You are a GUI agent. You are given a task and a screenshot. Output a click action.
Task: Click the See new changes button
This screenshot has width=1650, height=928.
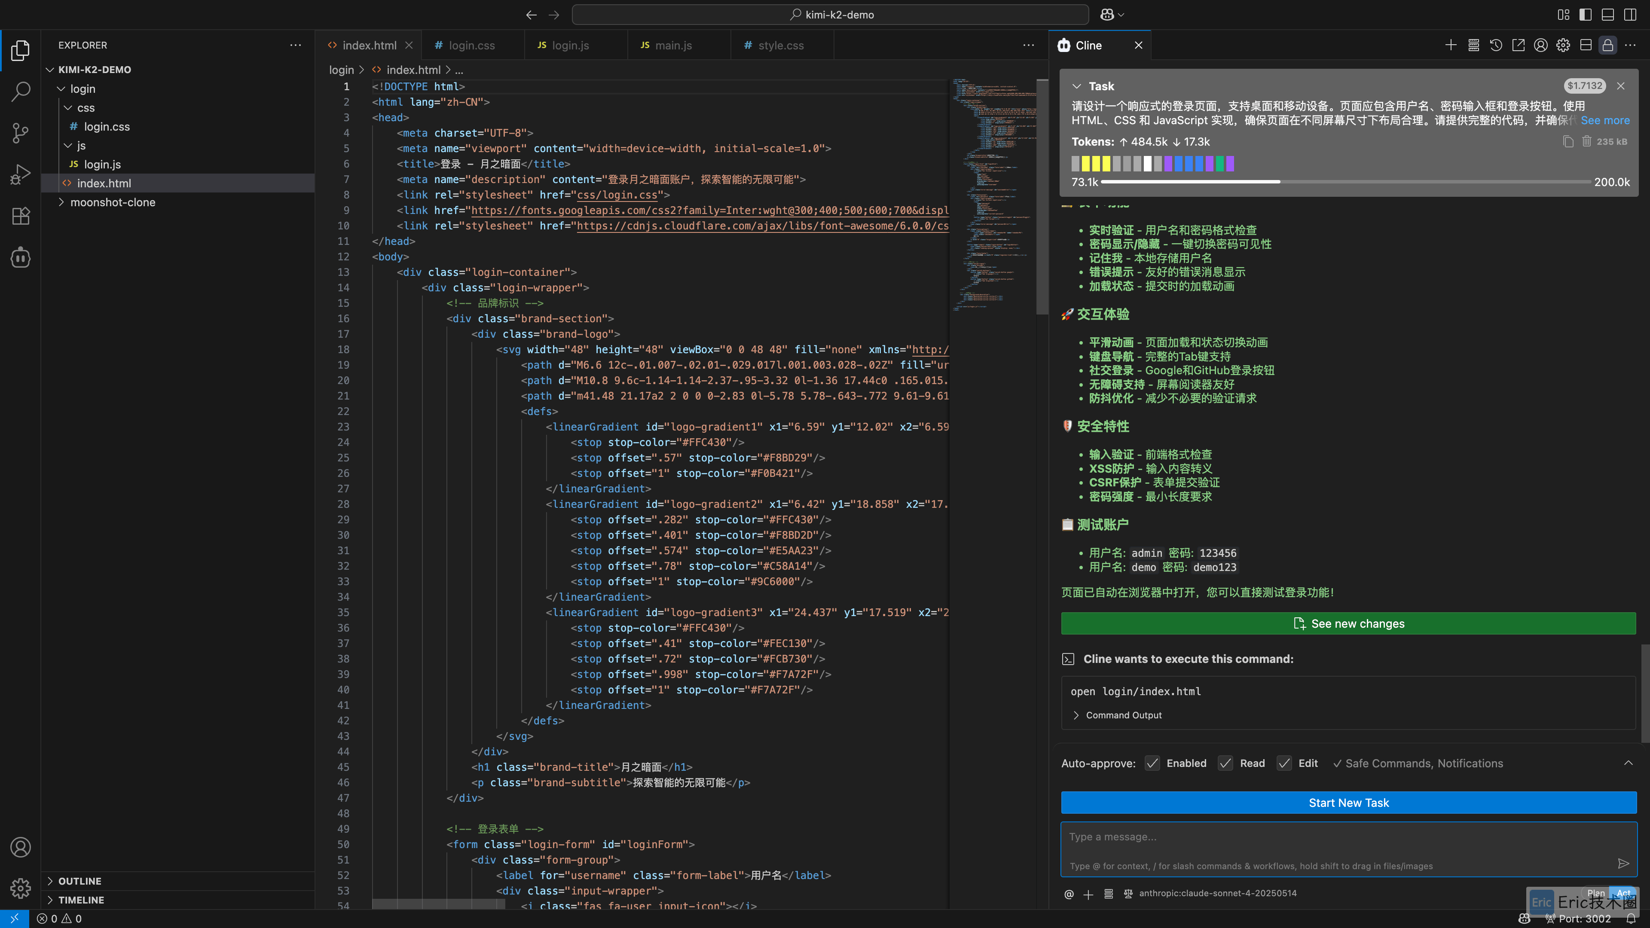1348,623
